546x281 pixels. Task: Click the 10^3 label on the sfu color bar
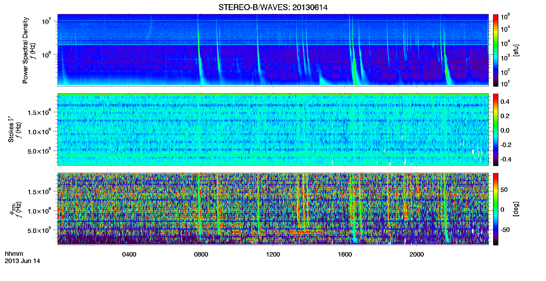[x=505, y=58]
